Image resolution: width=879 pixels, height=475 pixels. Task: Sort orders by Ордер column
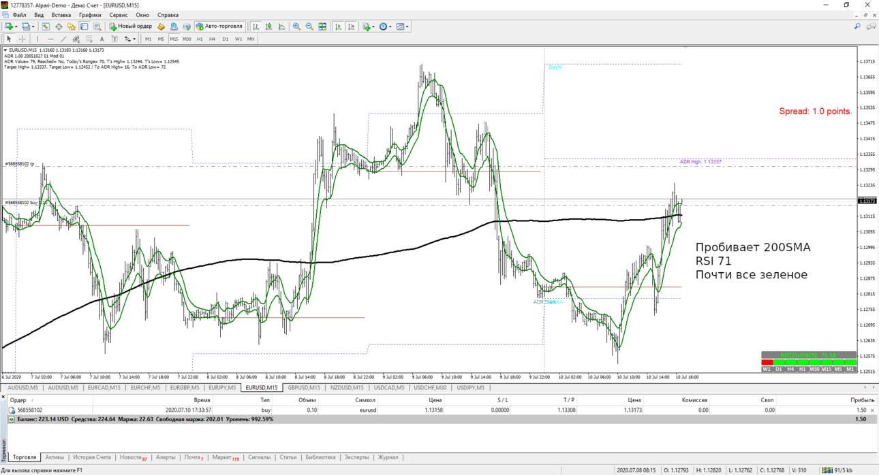point(18,400)
